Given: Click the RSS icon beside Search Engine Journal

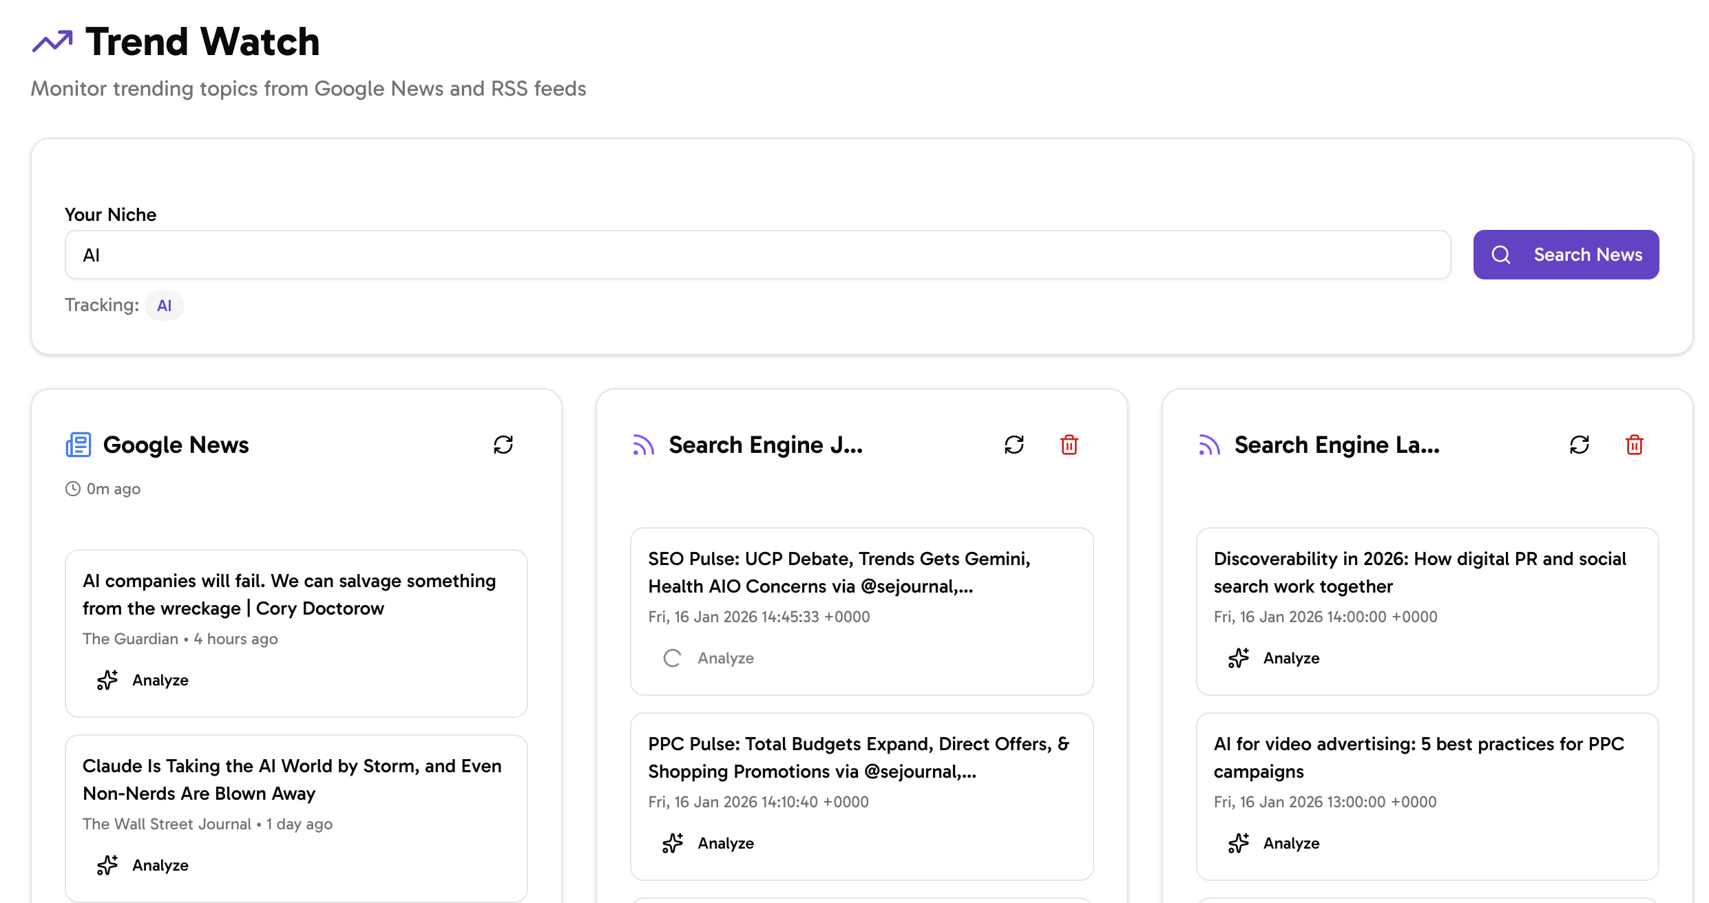Looking at the screenshot, I should pyautogui.click(x=642, y=445).
